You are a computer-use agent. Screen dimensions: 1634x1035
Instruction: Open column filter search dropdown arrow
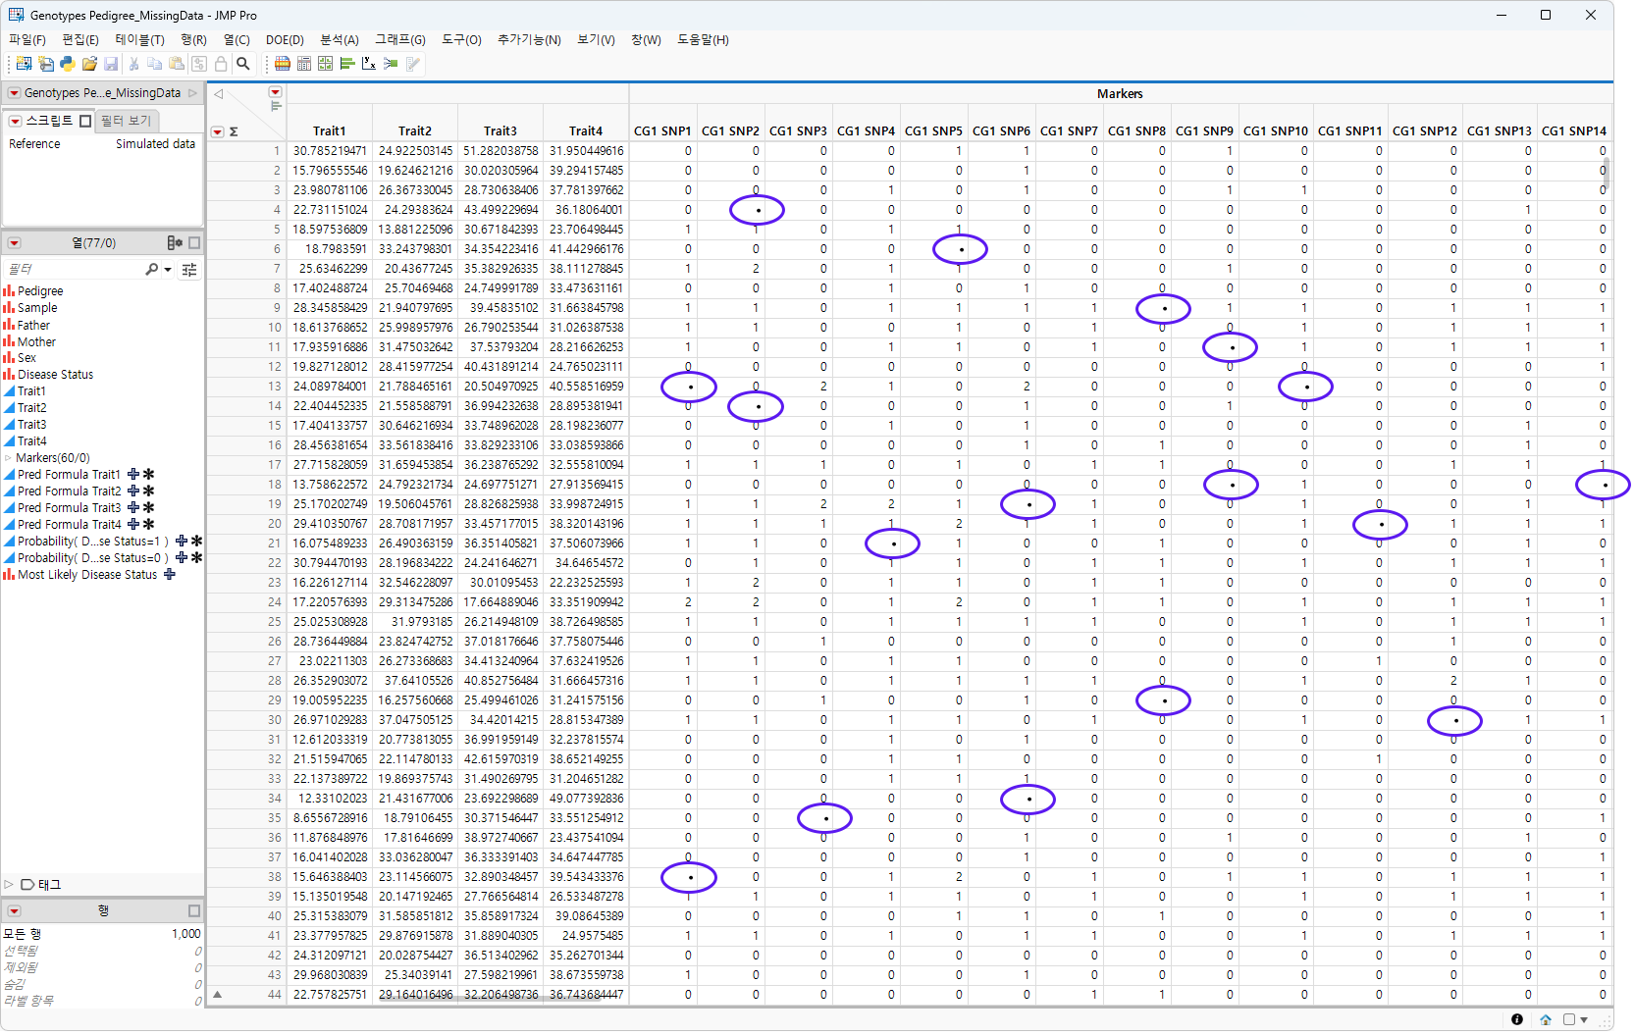point(168,269)
